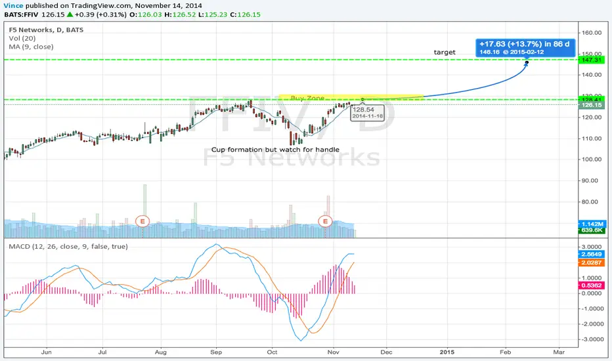Click the C:126.15 close value in header
This screenshot has height=361, width=612.
[x=245, y=15]
